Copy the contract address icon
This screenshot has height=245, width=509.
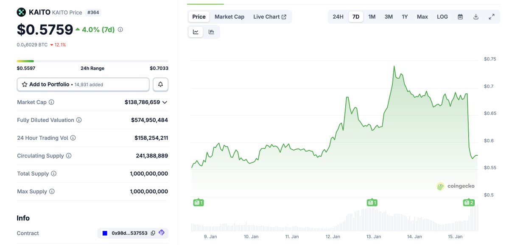coord(153,233)
